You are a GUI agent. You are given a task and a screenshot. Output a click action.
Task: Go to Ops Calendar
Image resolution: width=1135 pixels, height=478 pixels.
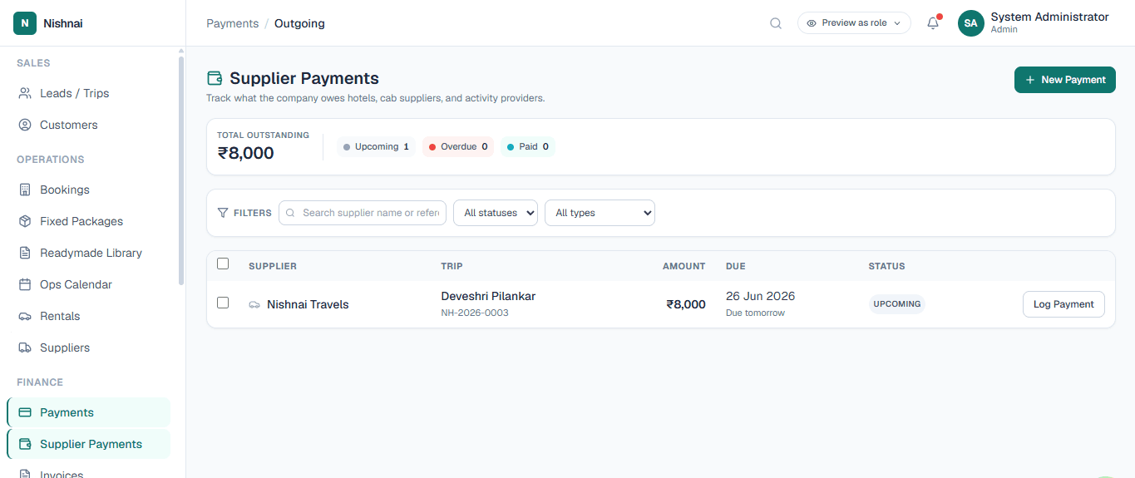click(x=88, y=284)
